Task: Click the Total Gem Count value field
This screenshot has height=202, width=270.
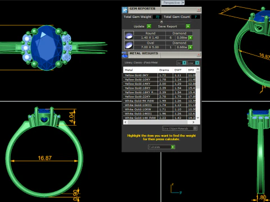Action: coord(196,17)
